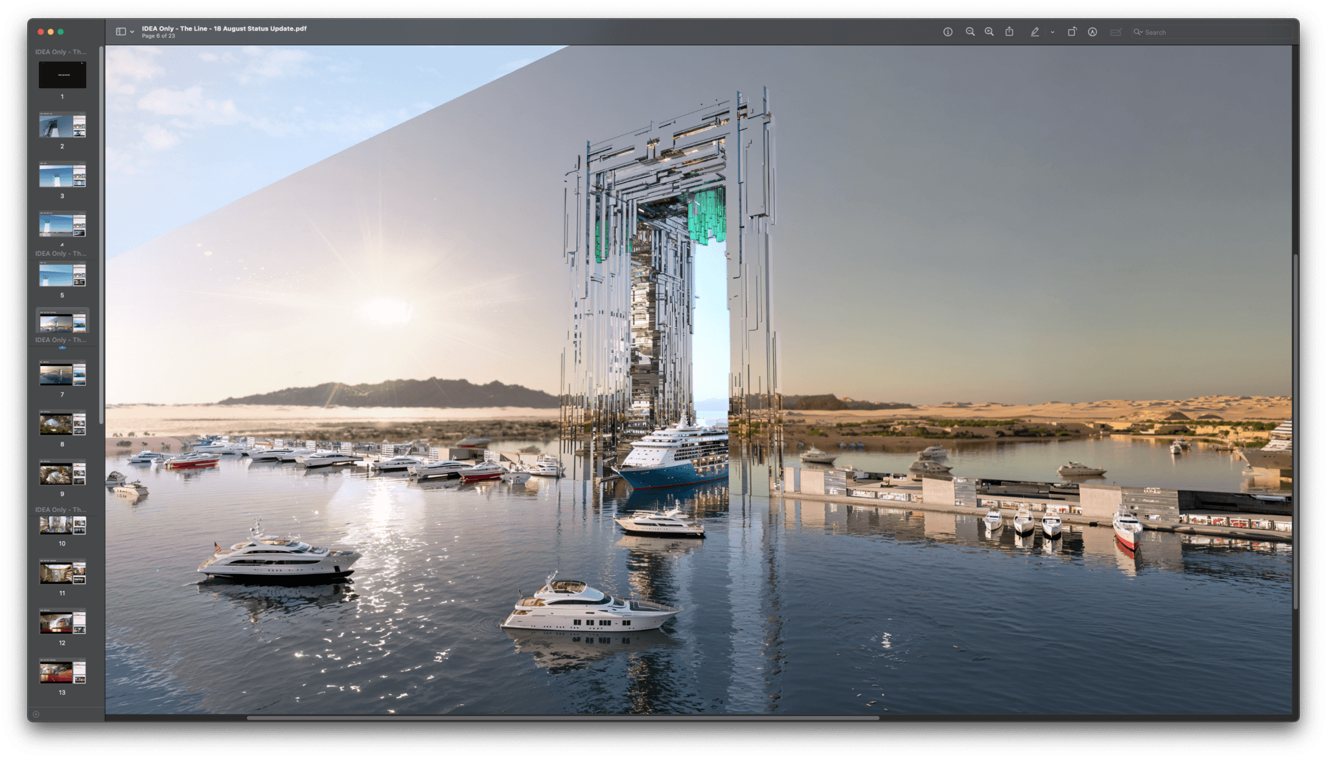Open the document Inspector info icon
The width and height of the screenshot is (1327, 758).
pyautogui.click(x=947, y=32)
